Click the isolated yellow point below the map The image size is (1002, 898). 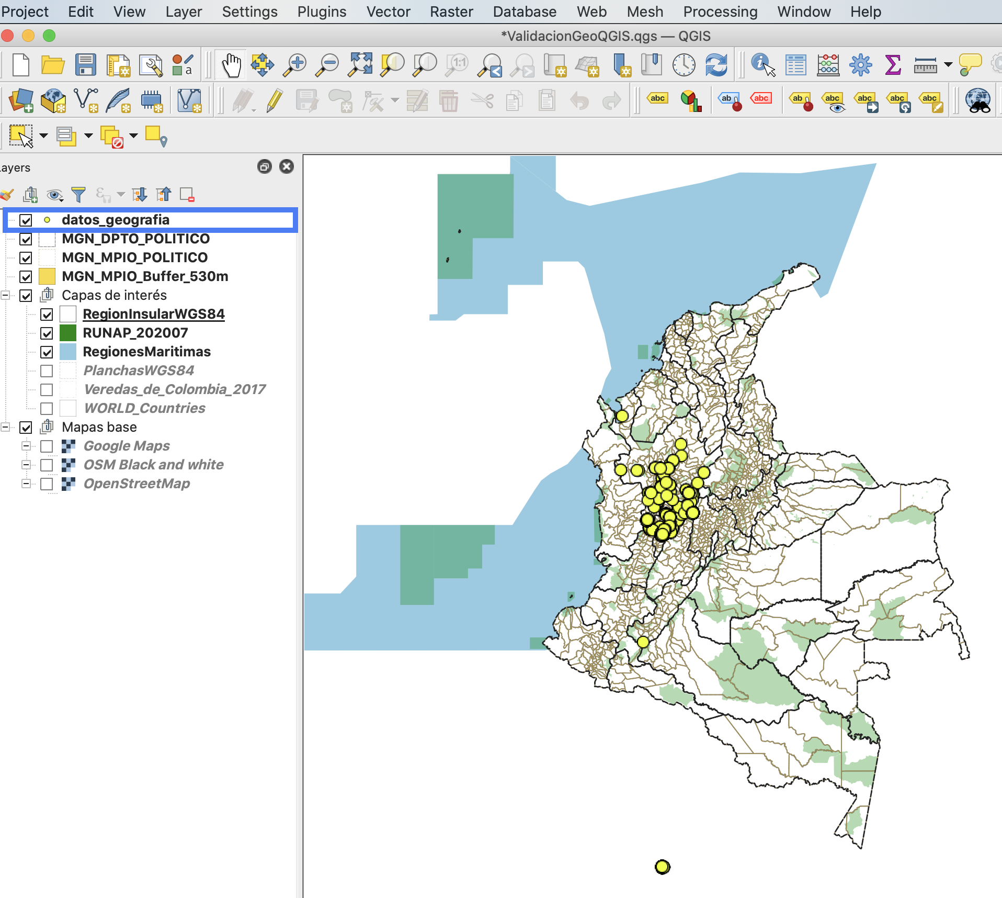click(662, 867)
